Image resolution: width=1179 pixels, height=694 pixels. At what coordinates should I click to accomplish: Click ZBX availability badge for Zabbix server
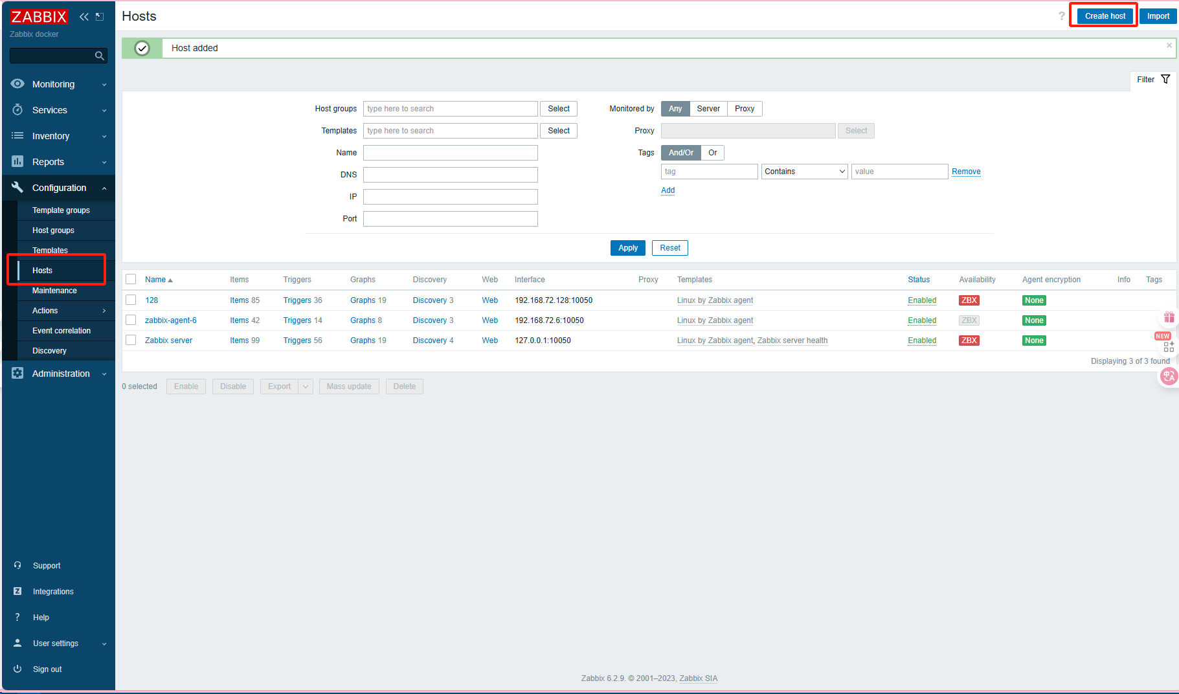pos(969,341)
